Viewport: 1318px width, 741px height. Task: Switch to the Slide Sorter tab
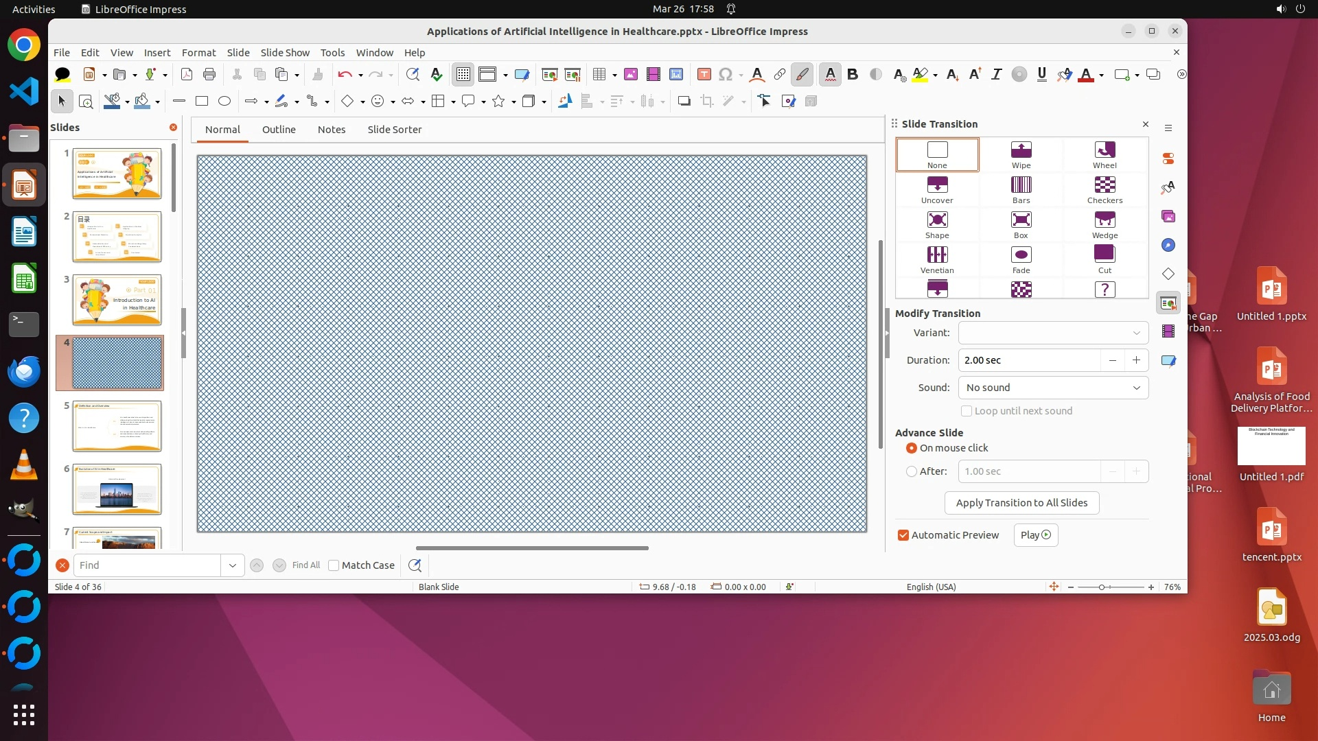394,130
